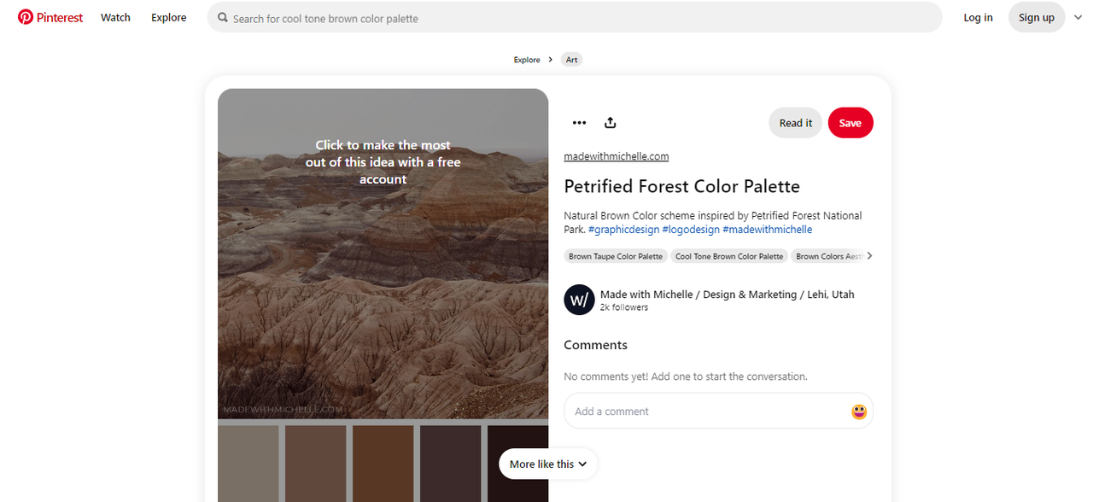This screenshot has height=502, width=1093.
Task: Pick the rust brown palette swatch
Action: [x=383, y=464]
